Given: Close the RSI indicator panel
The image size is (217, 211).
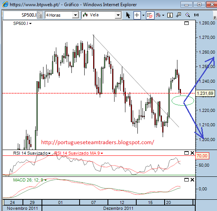Looking at the screenshot, I should 192,153.
